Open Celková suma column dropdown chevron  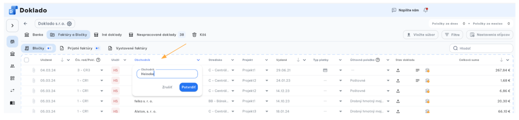tap(508, 60)
